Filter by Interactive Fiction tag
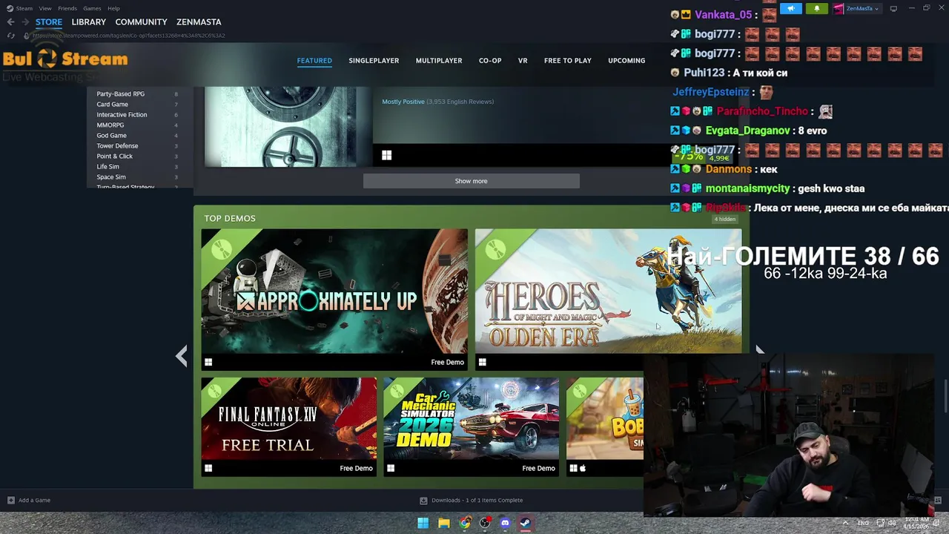The image size is (949, 534). click(122, 115)
